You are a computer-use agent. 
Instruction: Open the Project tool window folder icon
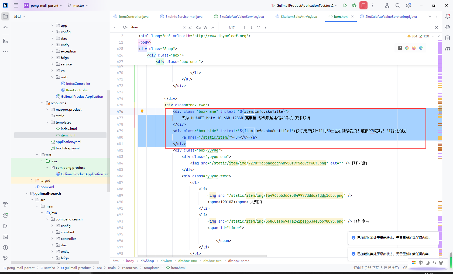pos(5,16)
